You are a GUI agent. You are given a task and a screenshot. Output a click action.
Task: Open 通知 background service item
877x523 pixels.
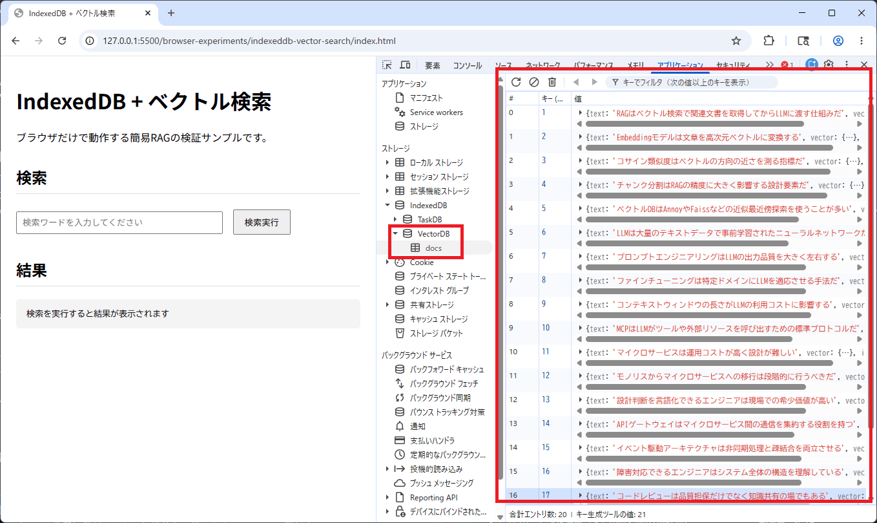click(417, 426)
